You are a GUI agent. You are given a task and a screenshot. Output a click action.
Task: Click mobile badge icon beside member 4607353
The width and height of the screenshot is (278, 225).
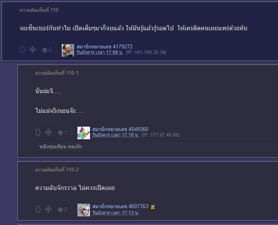point(153,207)
